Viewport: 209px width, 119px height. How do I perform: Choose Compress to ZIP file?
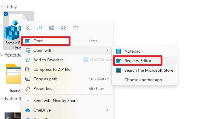point(67,69)
